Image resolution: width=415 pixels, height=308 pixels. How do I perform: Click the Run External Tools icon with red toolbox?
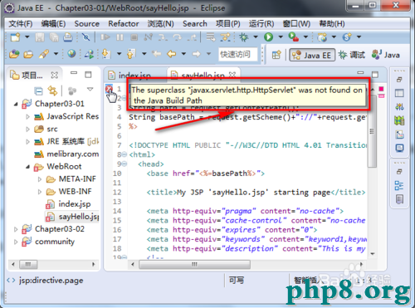(x=293, y=37)
